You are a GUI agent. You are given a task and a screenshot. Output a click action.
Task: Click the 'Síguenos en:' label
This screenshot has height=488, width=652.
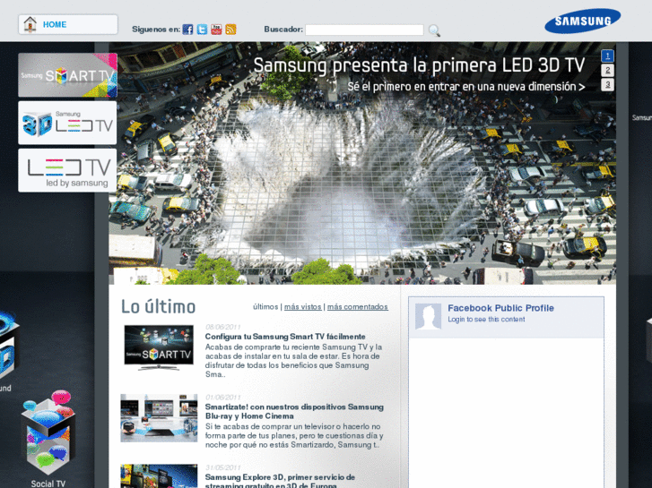point(156,30)
